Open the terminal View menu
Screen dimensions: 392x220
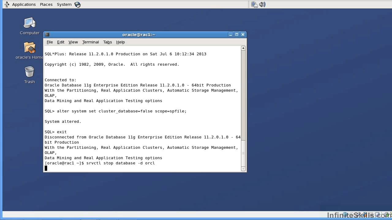(73, 42)
